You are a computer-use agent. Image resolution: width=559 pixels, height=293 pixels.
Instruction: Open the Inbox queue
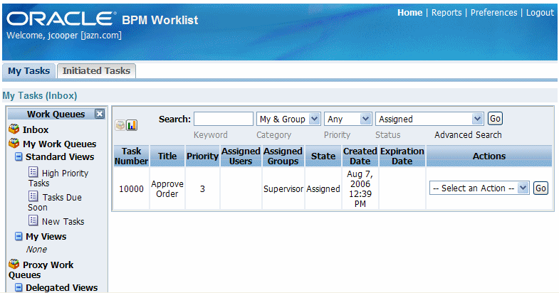coord(36,129)
